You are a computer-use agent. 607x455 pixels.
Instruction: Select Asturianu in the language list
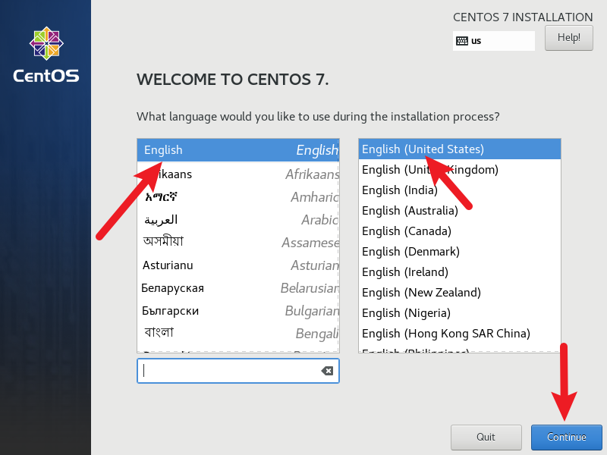238,265
